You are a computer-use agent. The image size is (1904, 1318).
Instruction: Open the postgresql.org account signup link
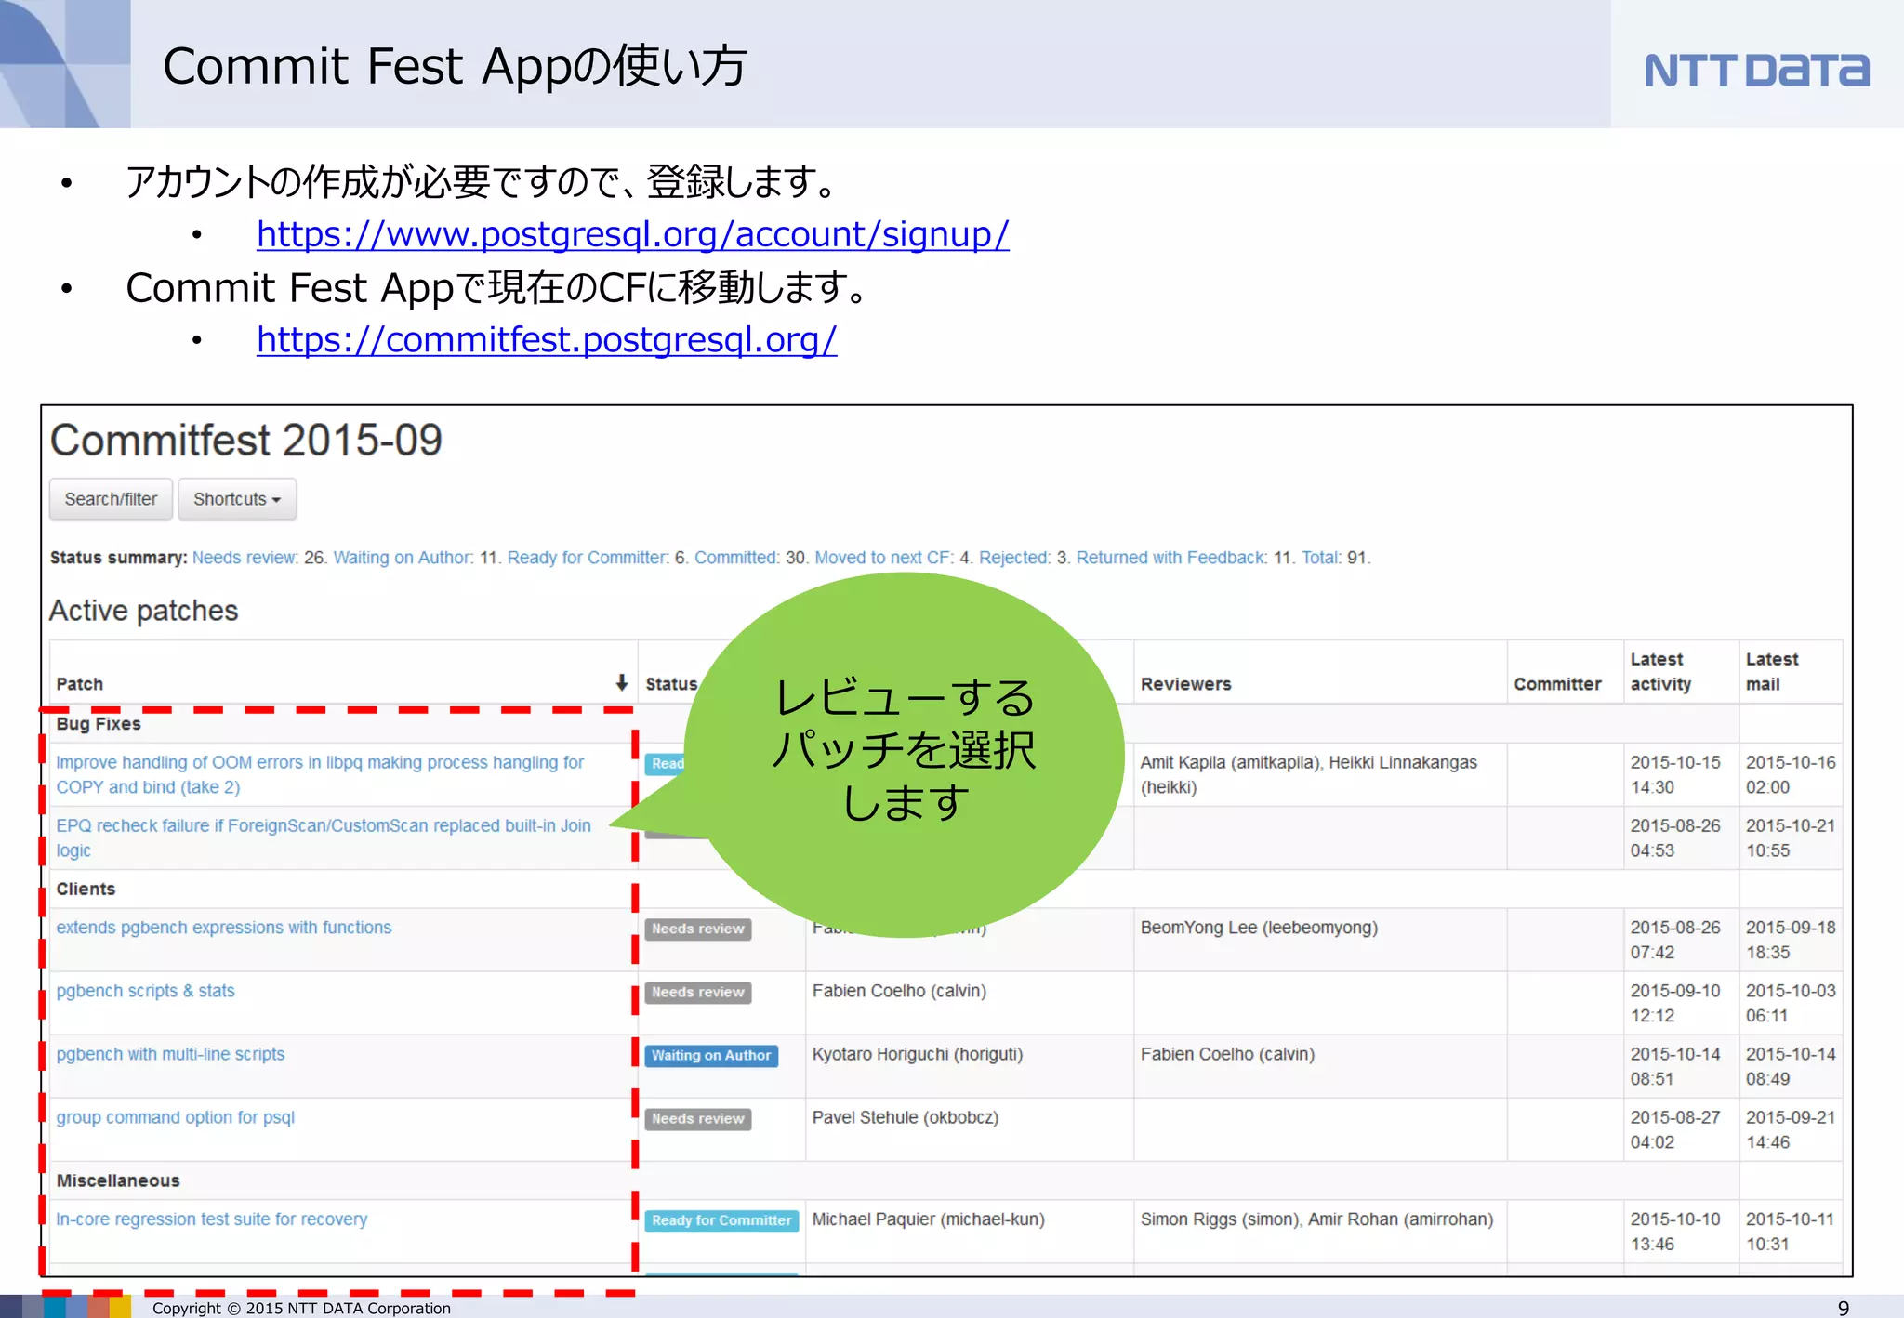[x=632, y=234]
